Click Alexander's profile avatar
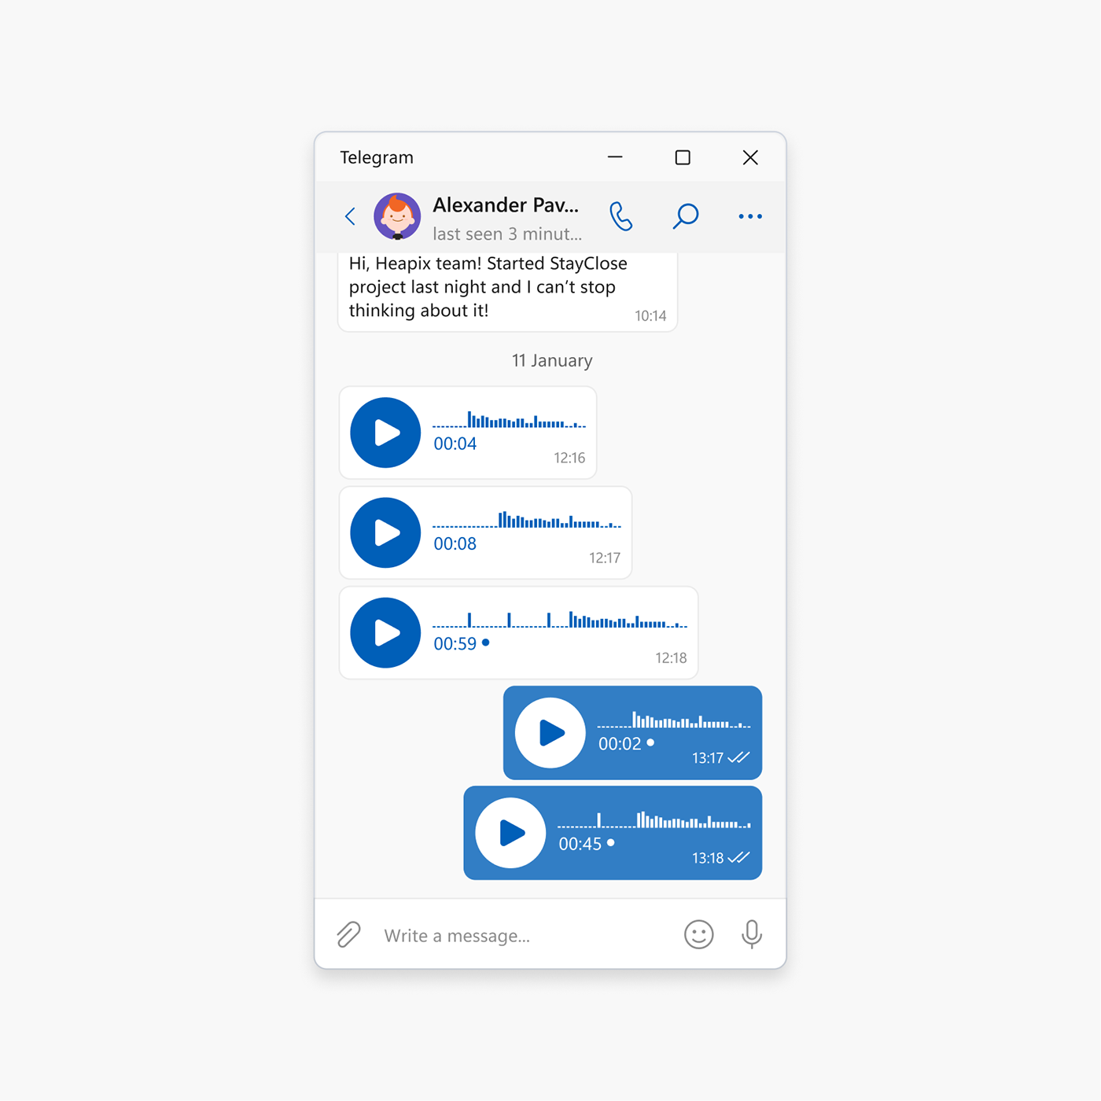 click(x=397, y=216)
